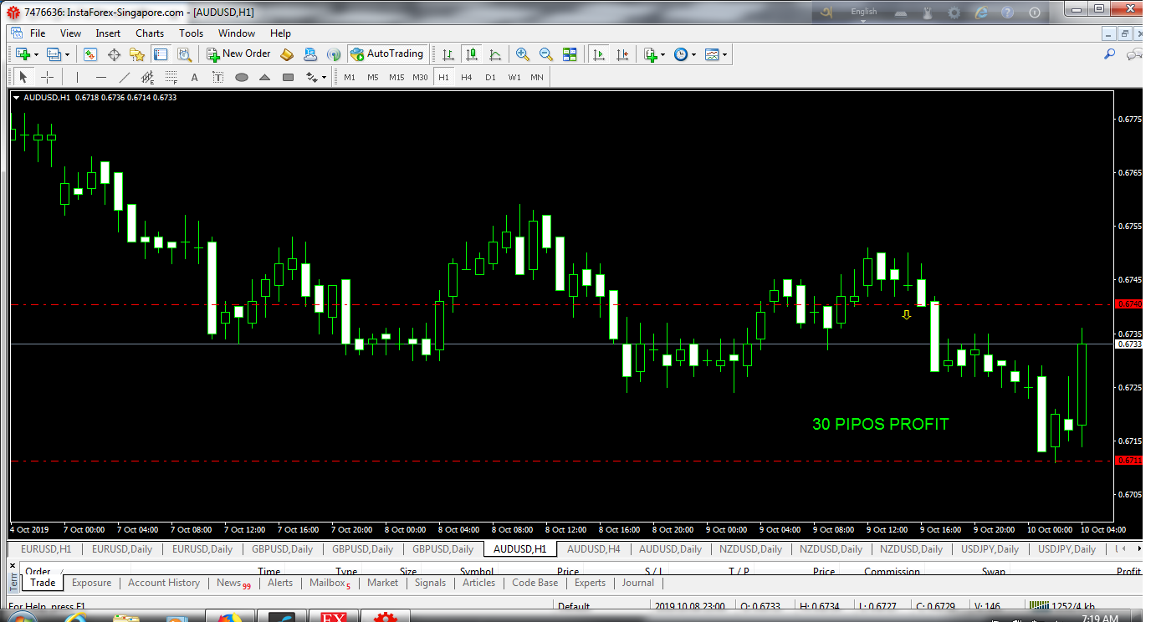1156x622 pixels.
Task: Select the trendline drawing tool
Action: click(x=125, y=78)
